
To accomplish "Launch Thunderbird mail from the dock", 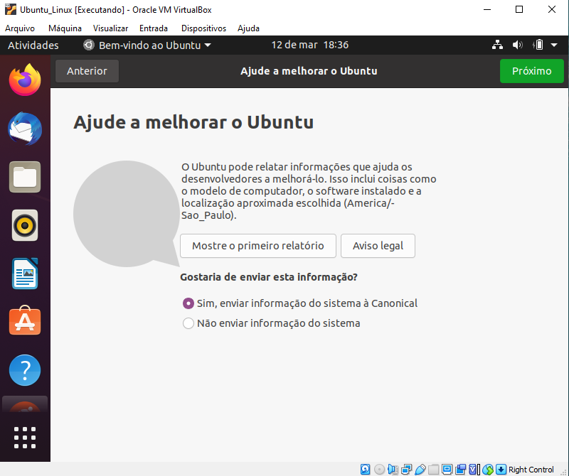I will pos(25,129).
